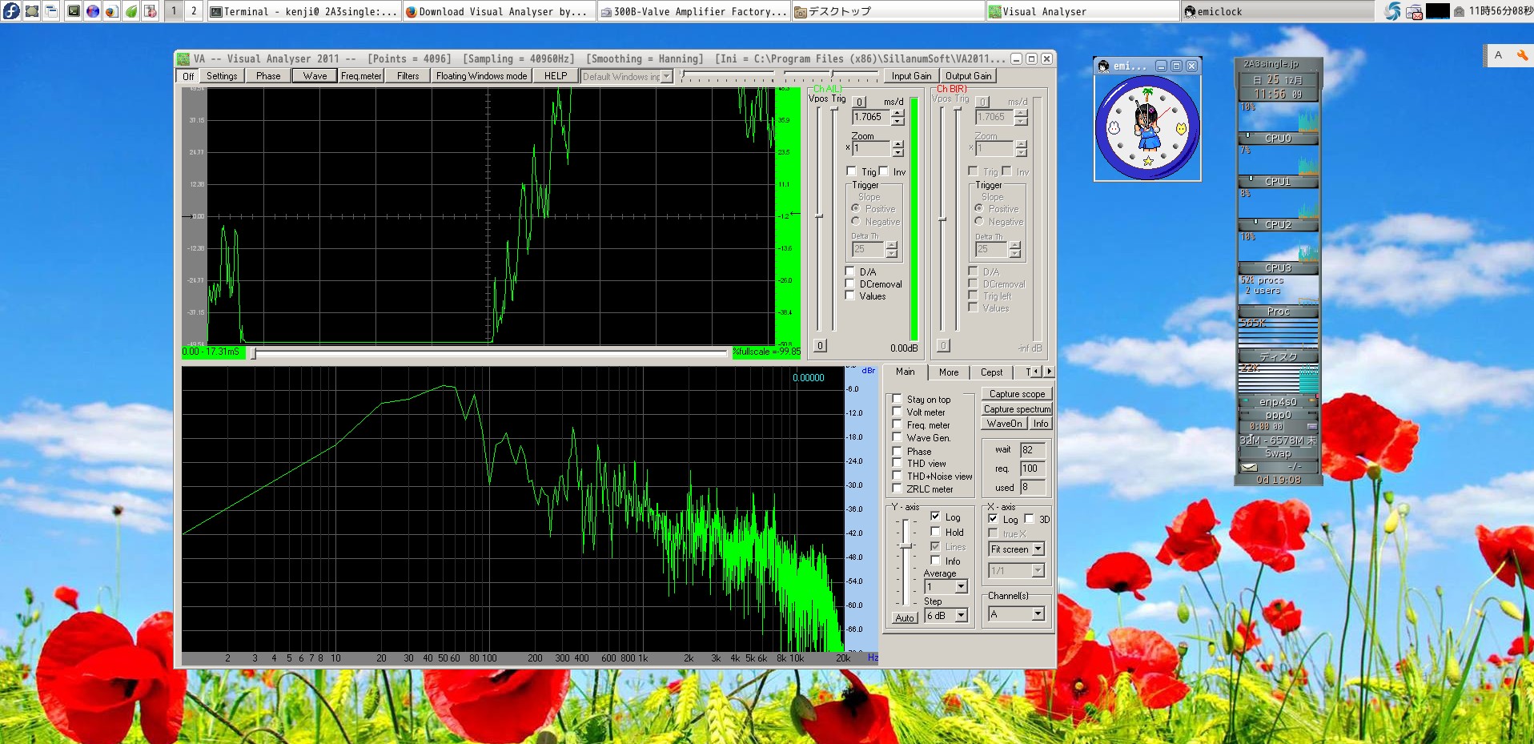Open the Fedora main menu icon
This screenshot has width=1534, height=744.
(x=11, y=11)
